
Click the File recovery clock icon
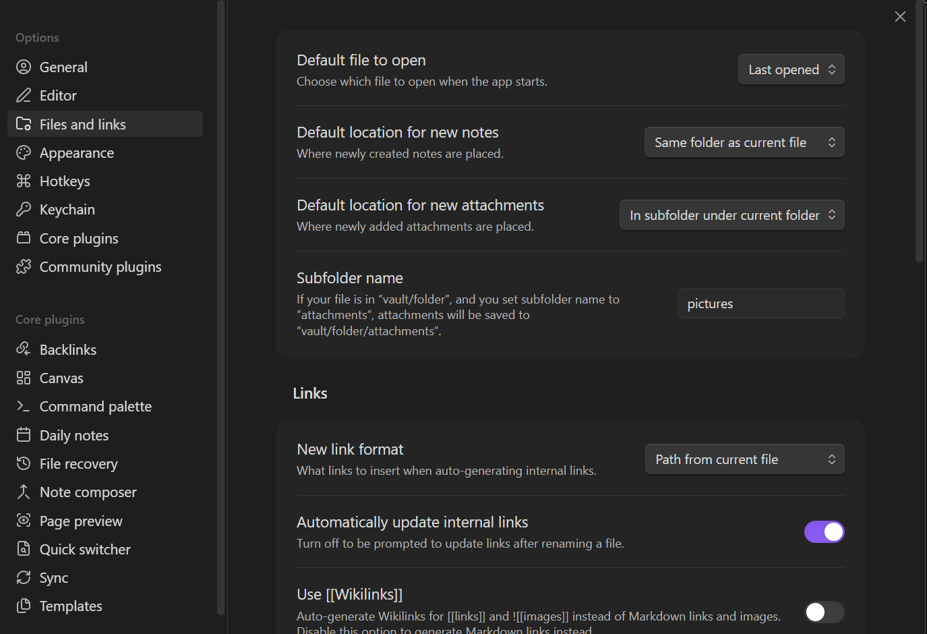[x=24, y=463]
